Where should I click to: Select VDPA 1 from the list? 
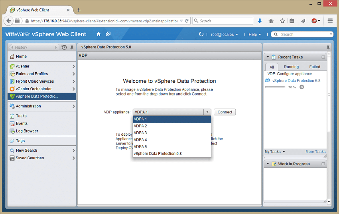point(172,119)
